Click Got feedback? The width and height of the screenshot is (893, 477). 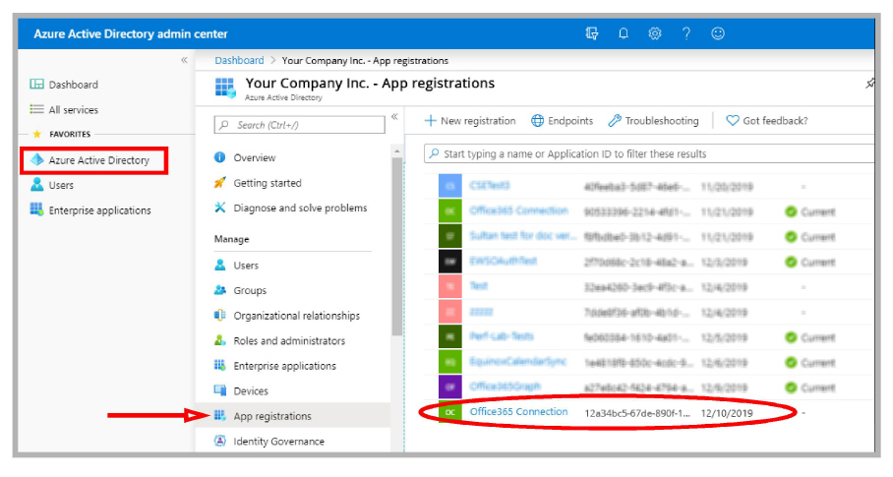click(x=767, y=121)
